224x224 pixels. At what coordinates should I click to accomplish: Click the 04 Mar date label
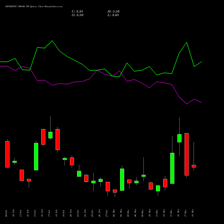click(x=121, y=213)
